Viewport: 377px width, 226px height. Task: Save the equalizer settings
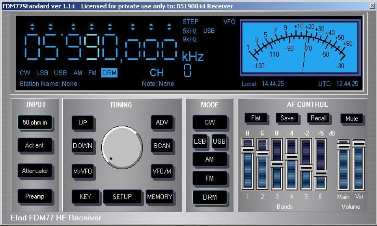click(x=287, y=118)
